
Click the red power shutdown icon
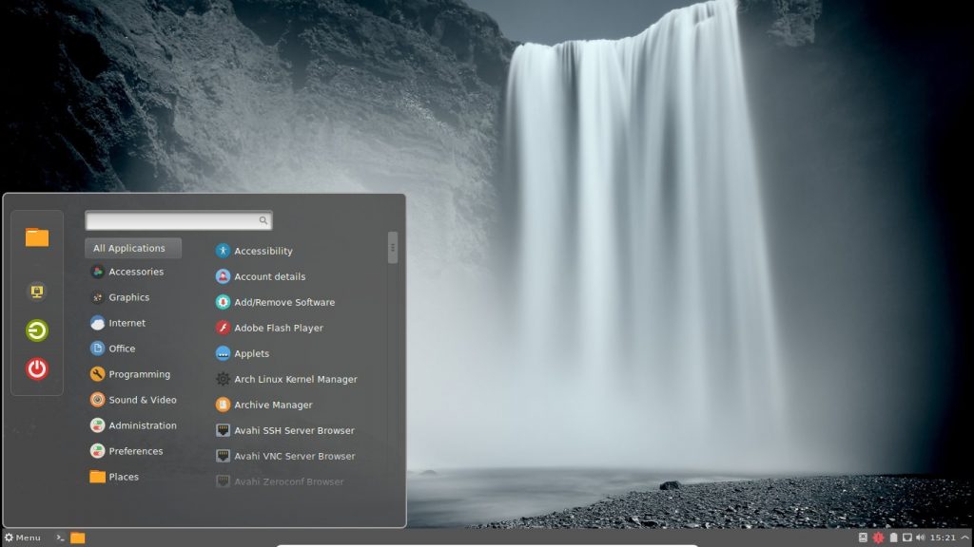(x=37, y=369)
